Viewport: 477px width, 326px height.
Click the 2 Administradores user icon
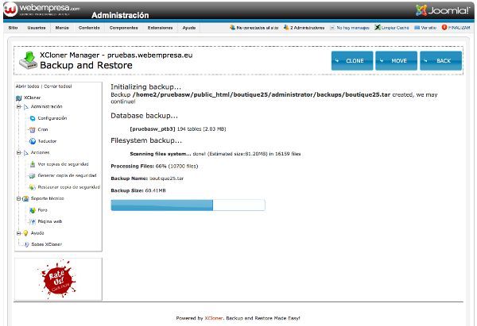click(286, 27)
